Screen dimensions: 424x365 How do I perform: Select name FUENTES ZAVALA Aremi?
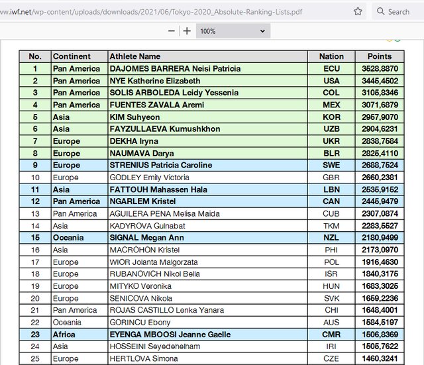(157, 105)
